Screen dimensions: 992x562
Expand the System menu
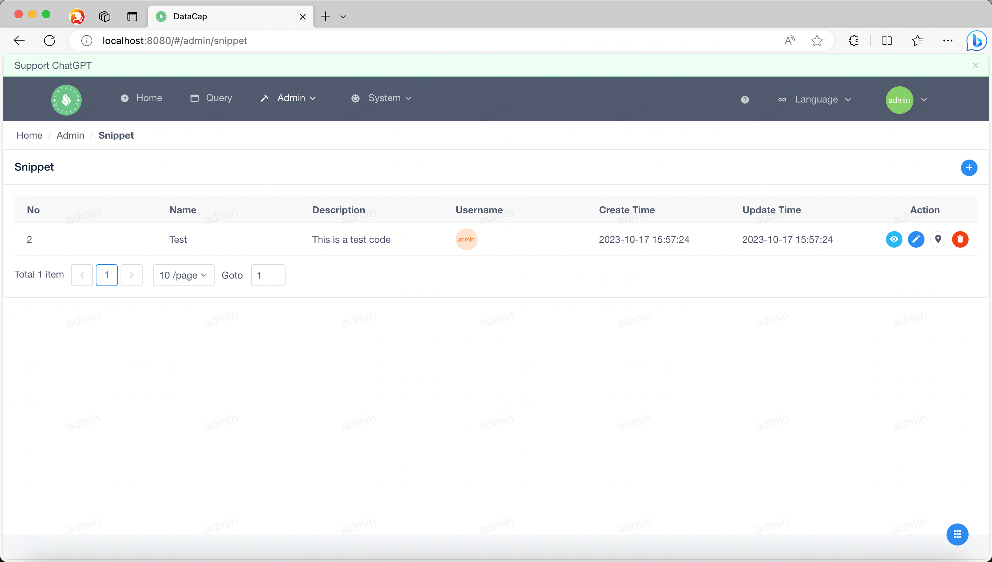click(381, 98)
